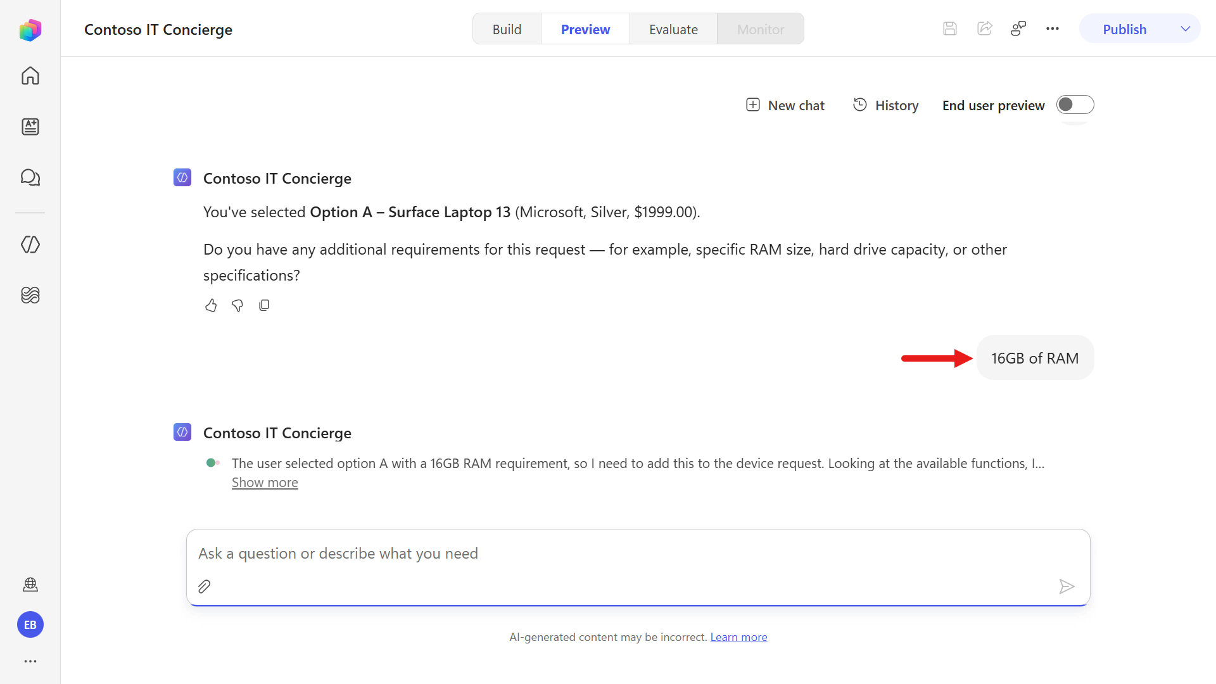Viewport: 1216px width, 684px height.
Task: Click the connections icon beside share
Action: [x=1018, y=28]
